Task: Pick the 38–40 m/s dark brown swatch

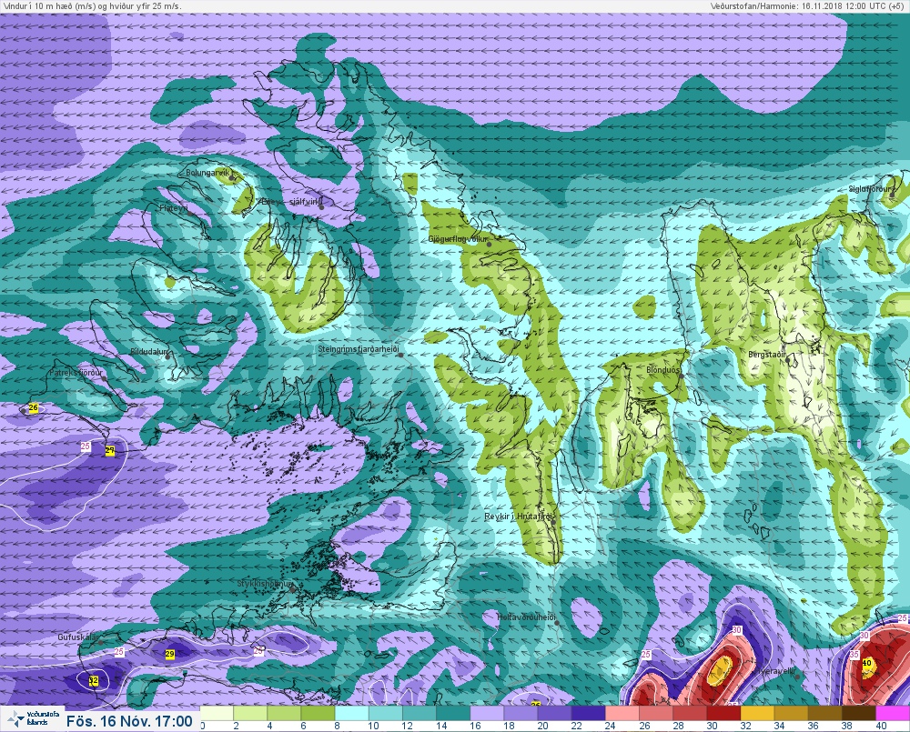Action: pos(857,713)
